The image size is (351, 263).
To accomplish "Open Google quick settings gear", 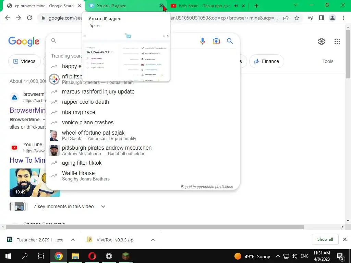I will [322, 41].
